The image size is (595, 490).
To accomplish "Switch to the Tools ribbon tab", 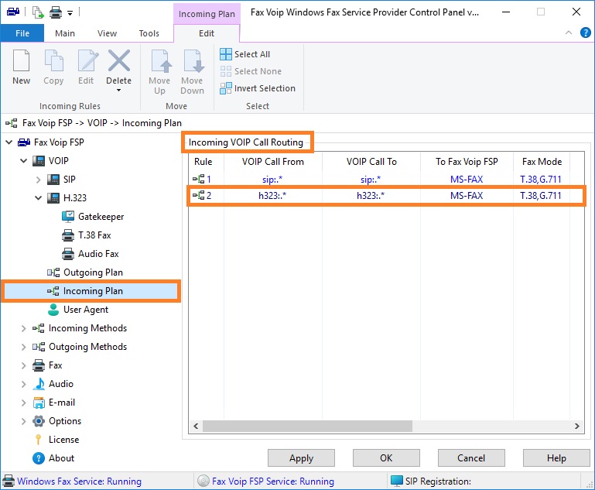I will (x=149, y=33).
